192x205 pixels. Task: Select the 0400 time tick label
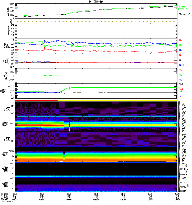177,200
